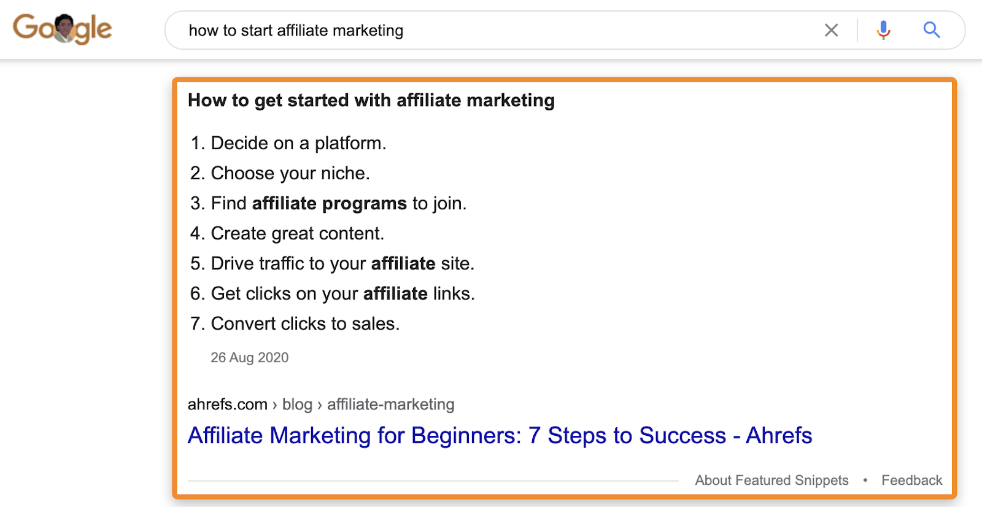The width and height of the screenshot is (982, 507).
Task: Click step 2 'Choose your niche'
Action: (290, 173)
